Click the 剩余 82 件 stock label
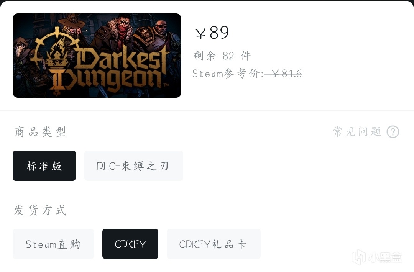This screenshot has height=272, width=414. coord(222,56)
